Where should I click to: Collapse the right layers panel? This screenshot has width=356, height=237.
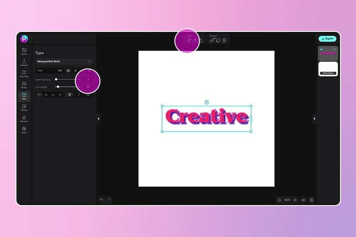coord(314,118)
